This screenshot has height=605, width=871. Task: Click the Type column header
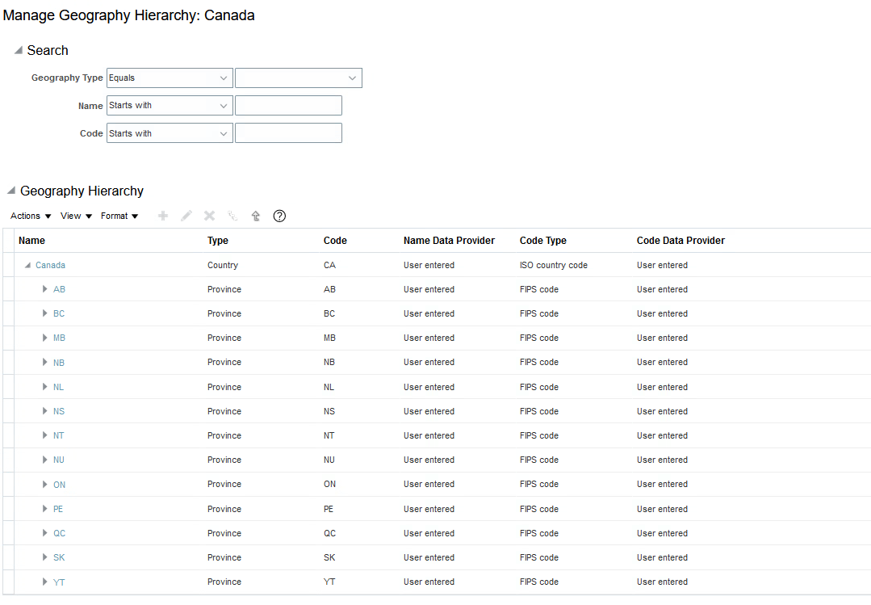click(218, 240)
